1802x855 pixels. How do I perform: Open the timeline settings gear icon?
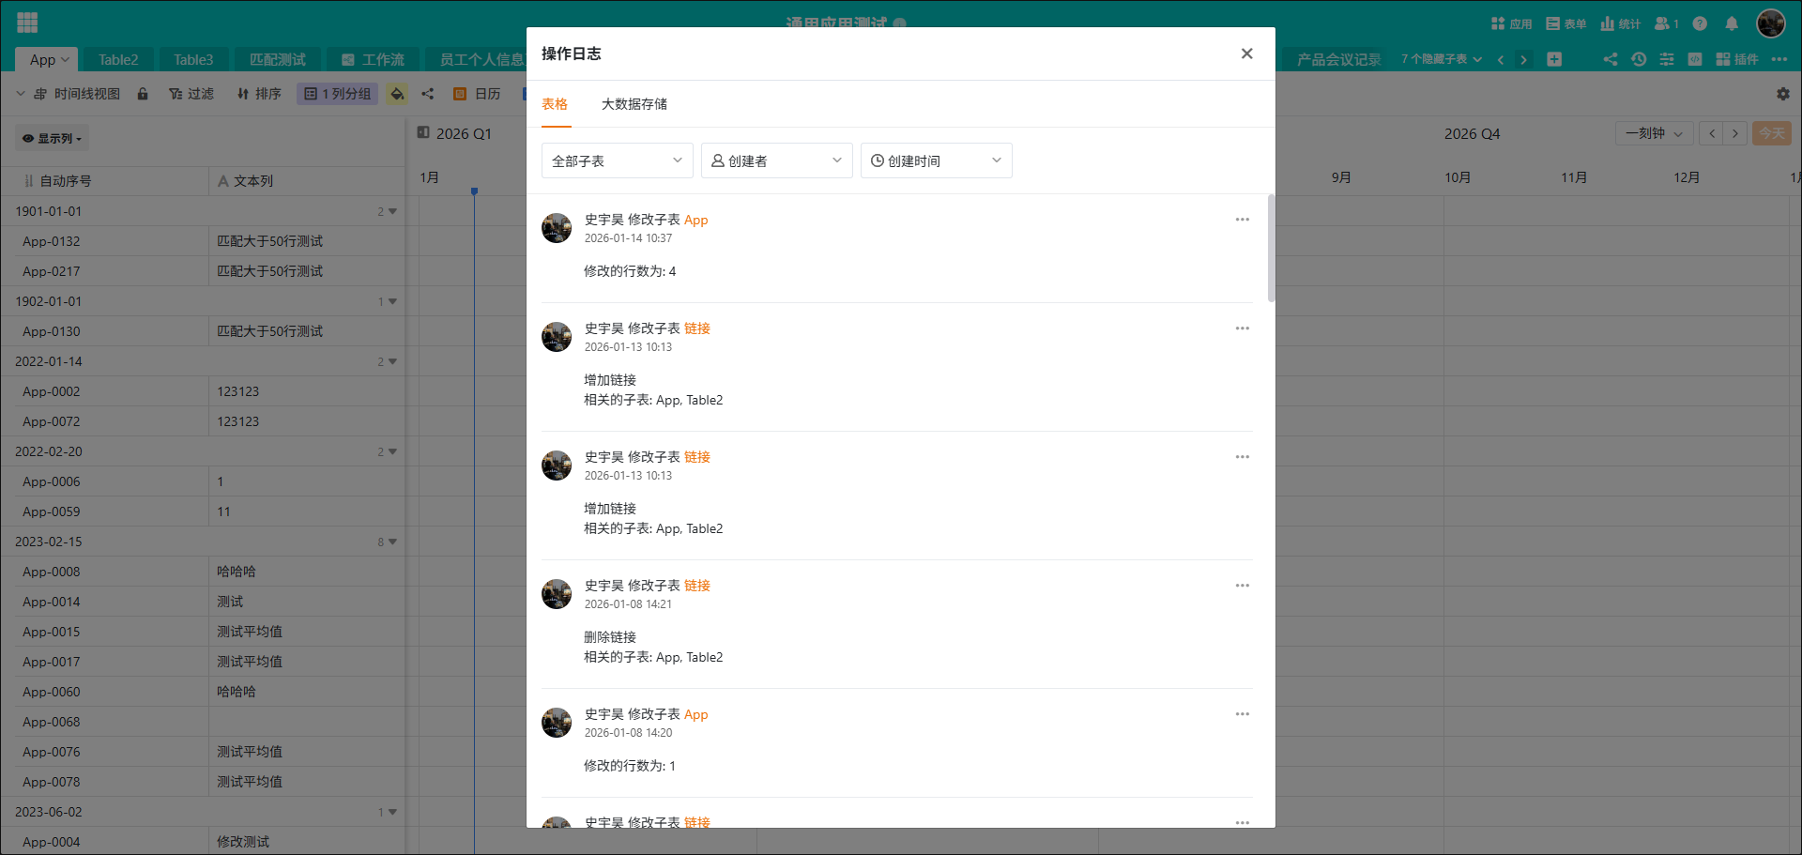1782,94
